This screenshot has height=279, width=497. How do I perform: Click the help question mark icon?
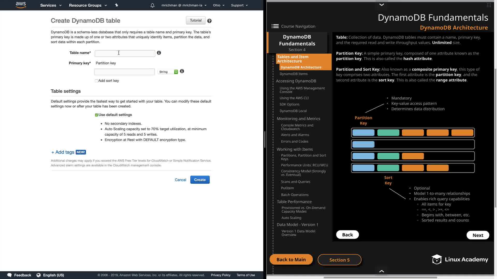click(209, 21)
